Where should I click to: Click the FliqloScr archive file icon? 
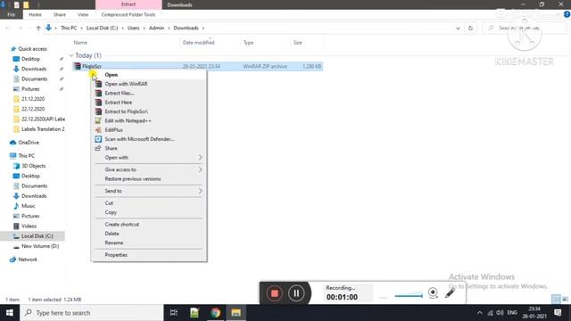tap(78, 66)
